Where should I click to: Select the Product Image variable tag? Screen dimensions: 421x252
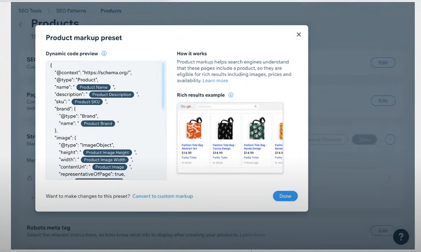click(110, 167)
